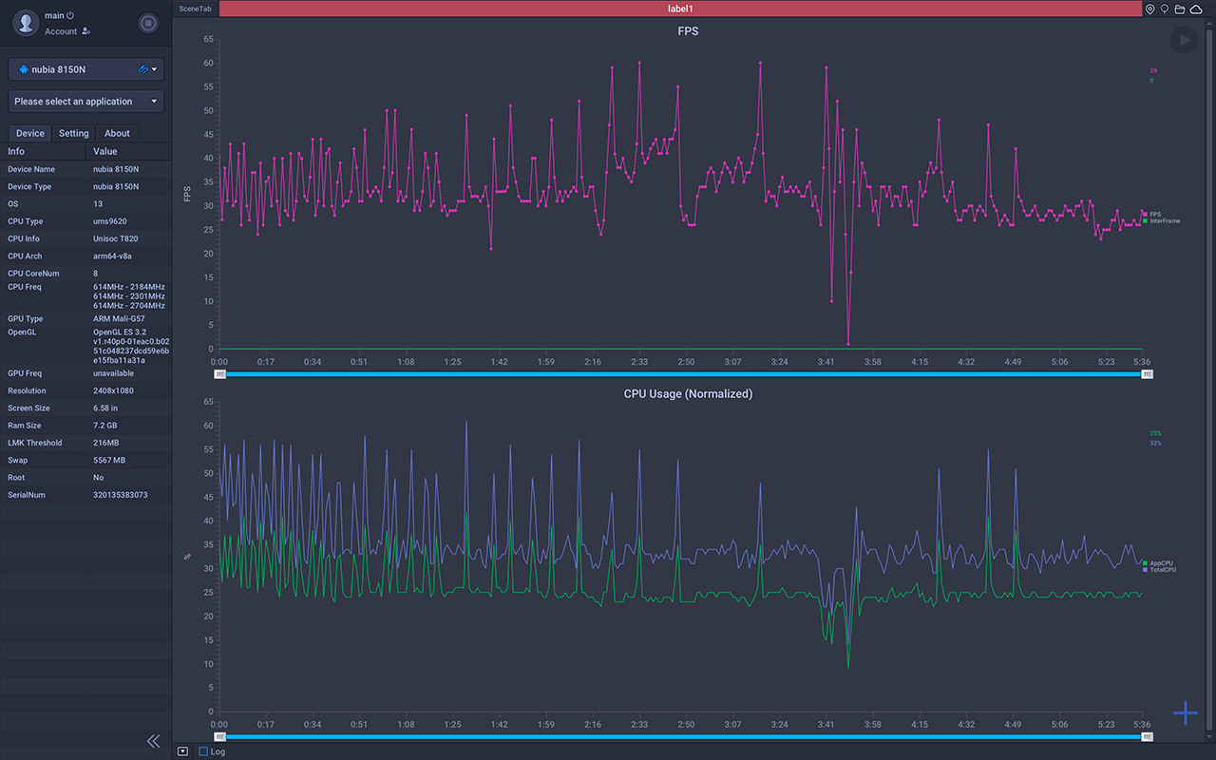Click the CPU Usage (Normalized) chart title
Viewport: 1216px width, 760px height.
688,393
